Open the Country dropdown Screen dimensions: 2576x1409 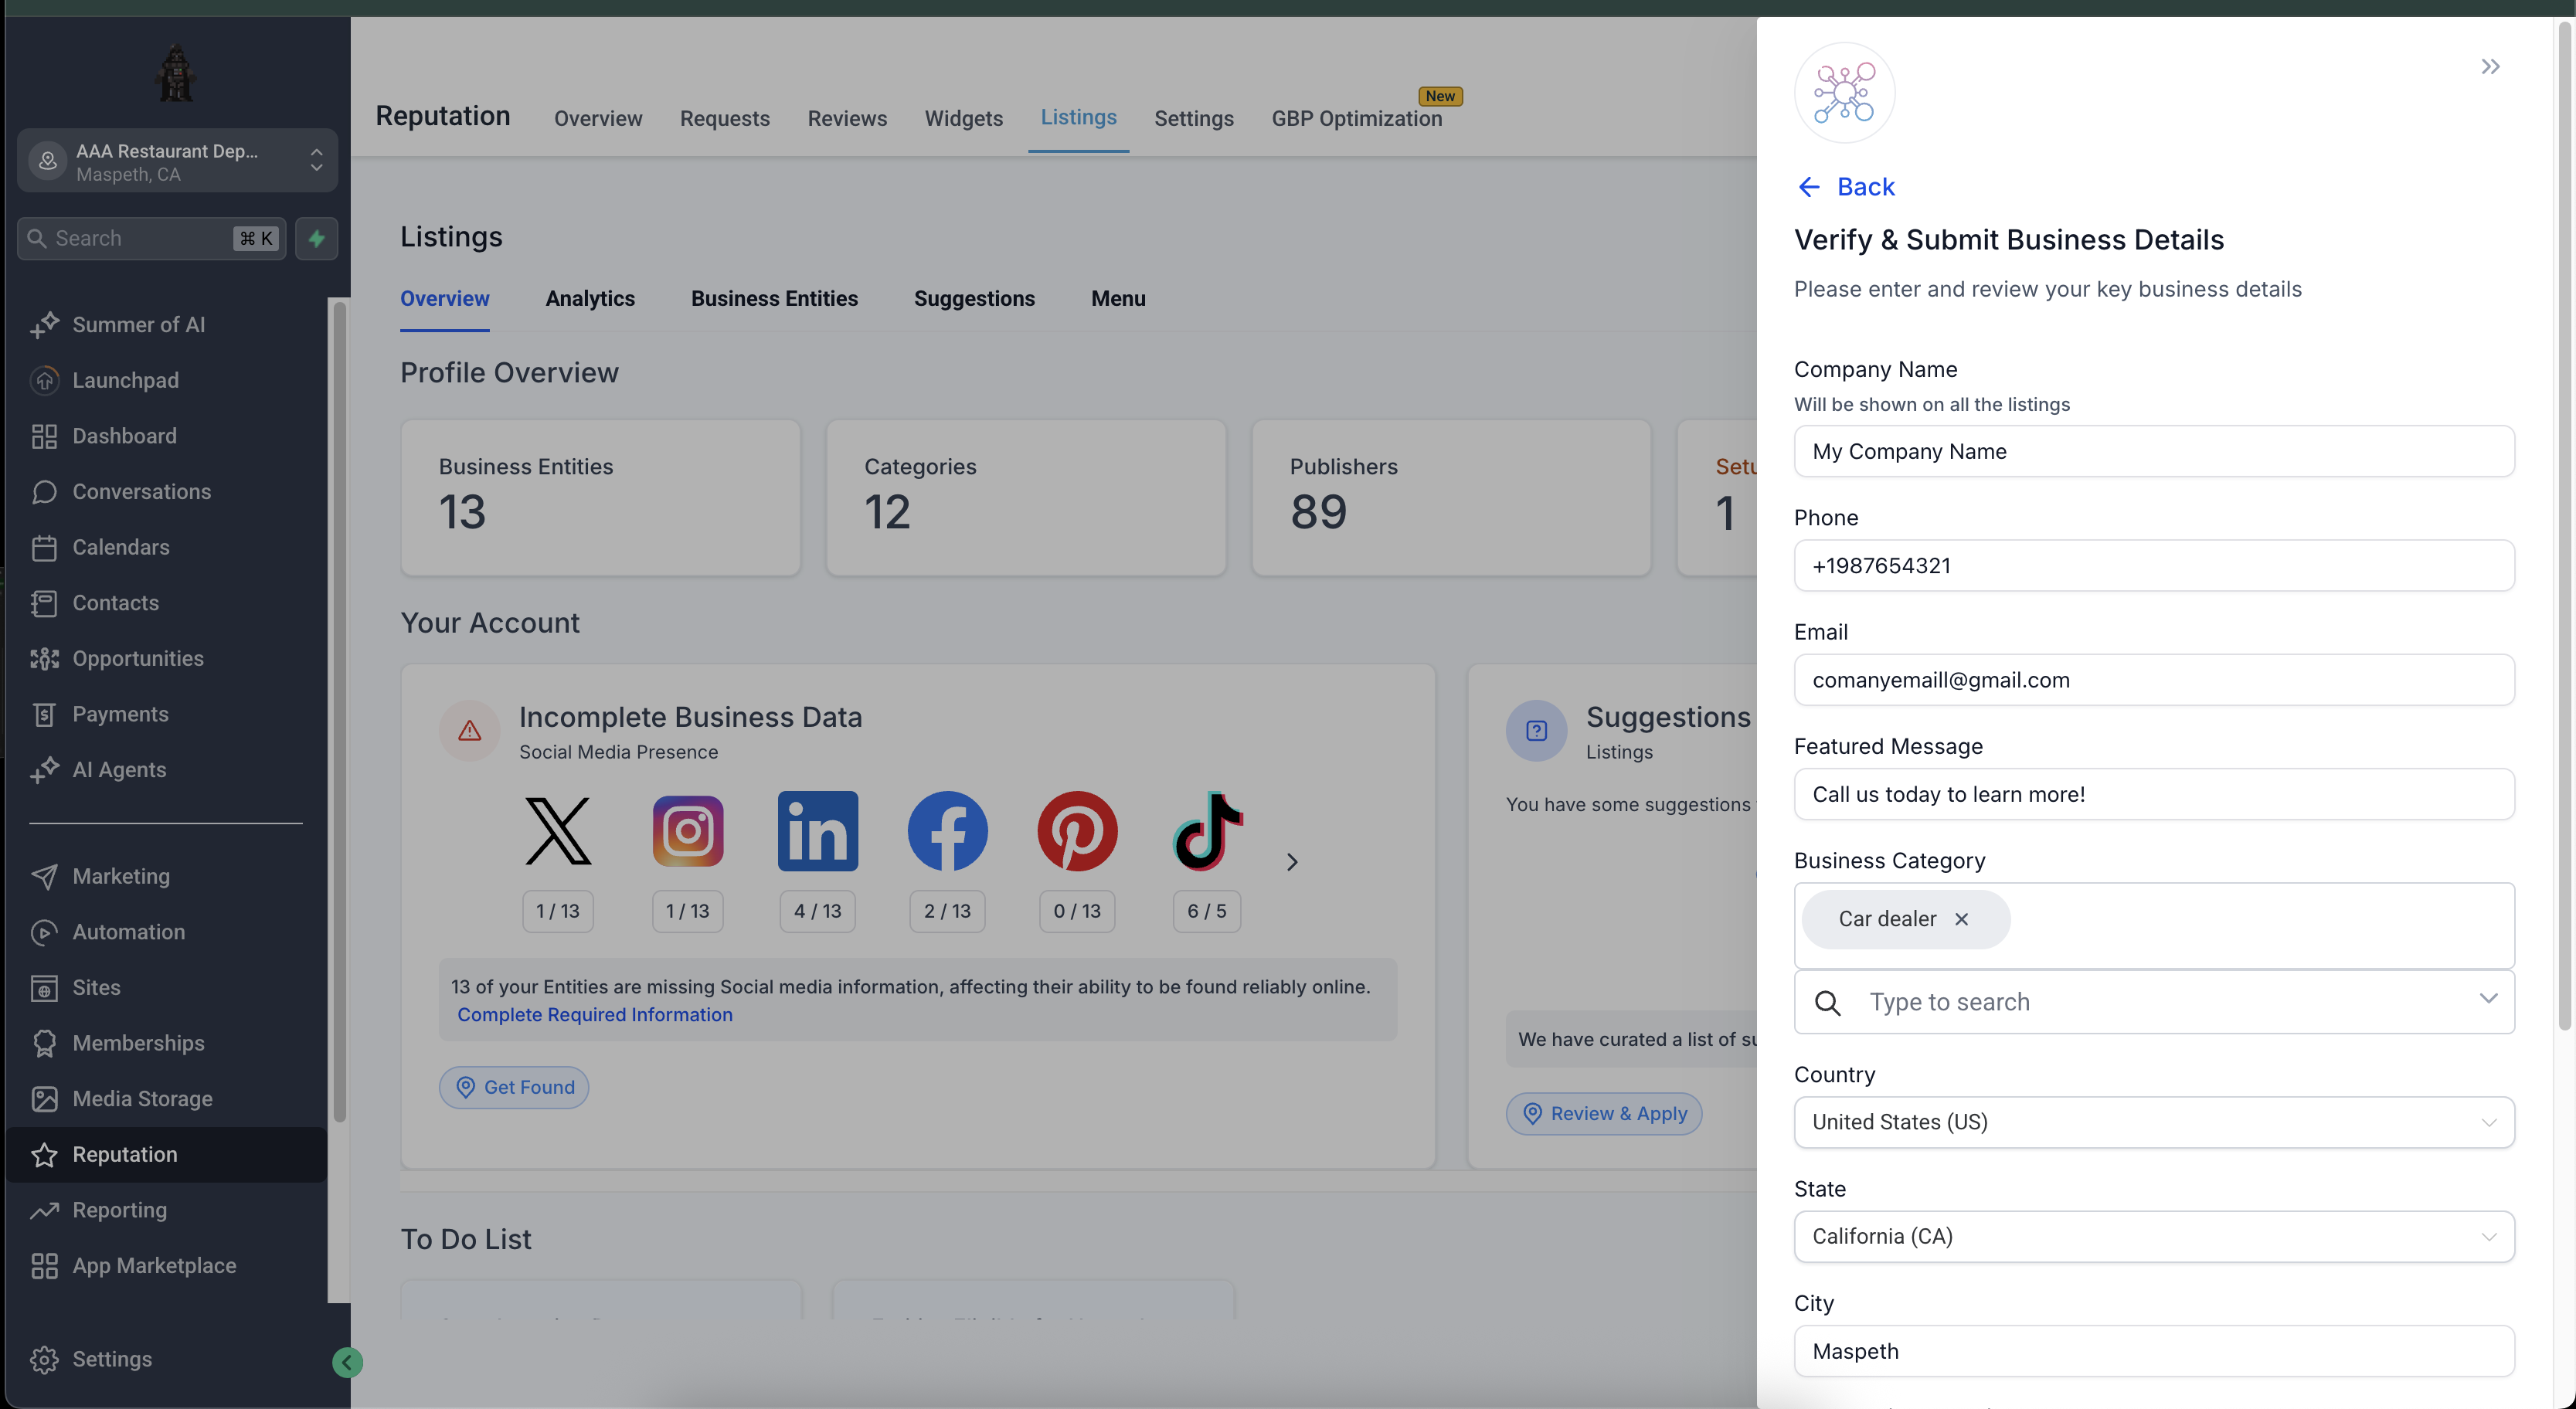[x=2153, y=1122]
